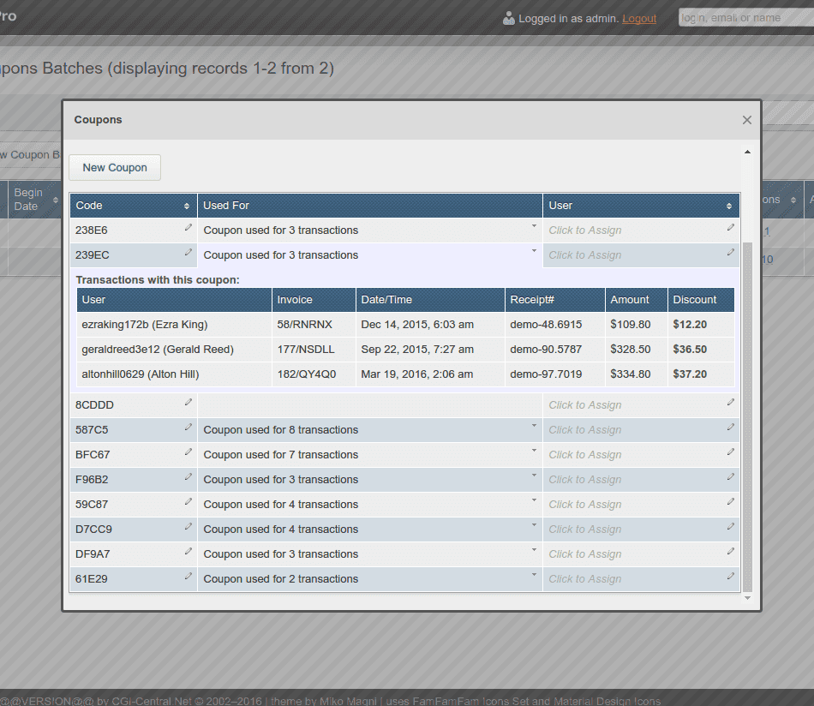Click invoice 182/QY4Q0
Image resolution: width=814 pixels, height=706 pixels.
pos(306,374)
